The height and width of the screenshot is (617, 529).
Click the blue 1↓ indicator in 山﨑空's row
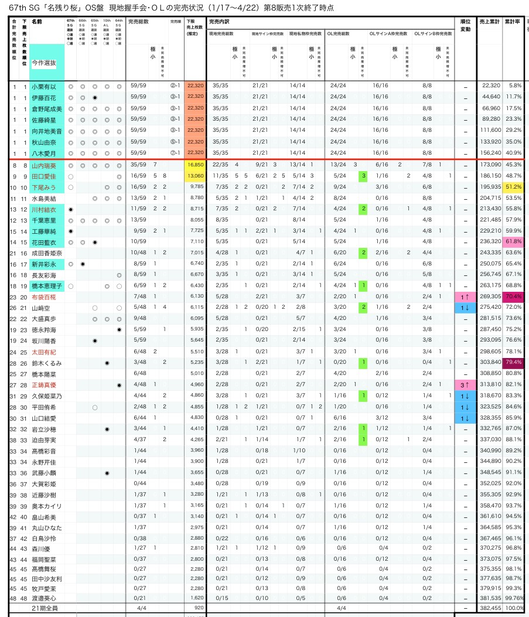tap(465, 308)
